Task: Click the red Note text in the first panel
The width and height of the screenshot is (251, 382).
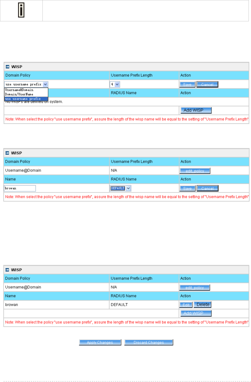Action: pos(127,119)
